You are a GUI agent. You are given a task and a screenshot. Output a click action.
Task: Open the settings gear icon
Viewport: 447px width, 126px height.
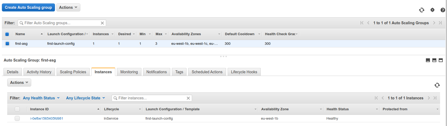pyautogui.click(x=432, y=10)
